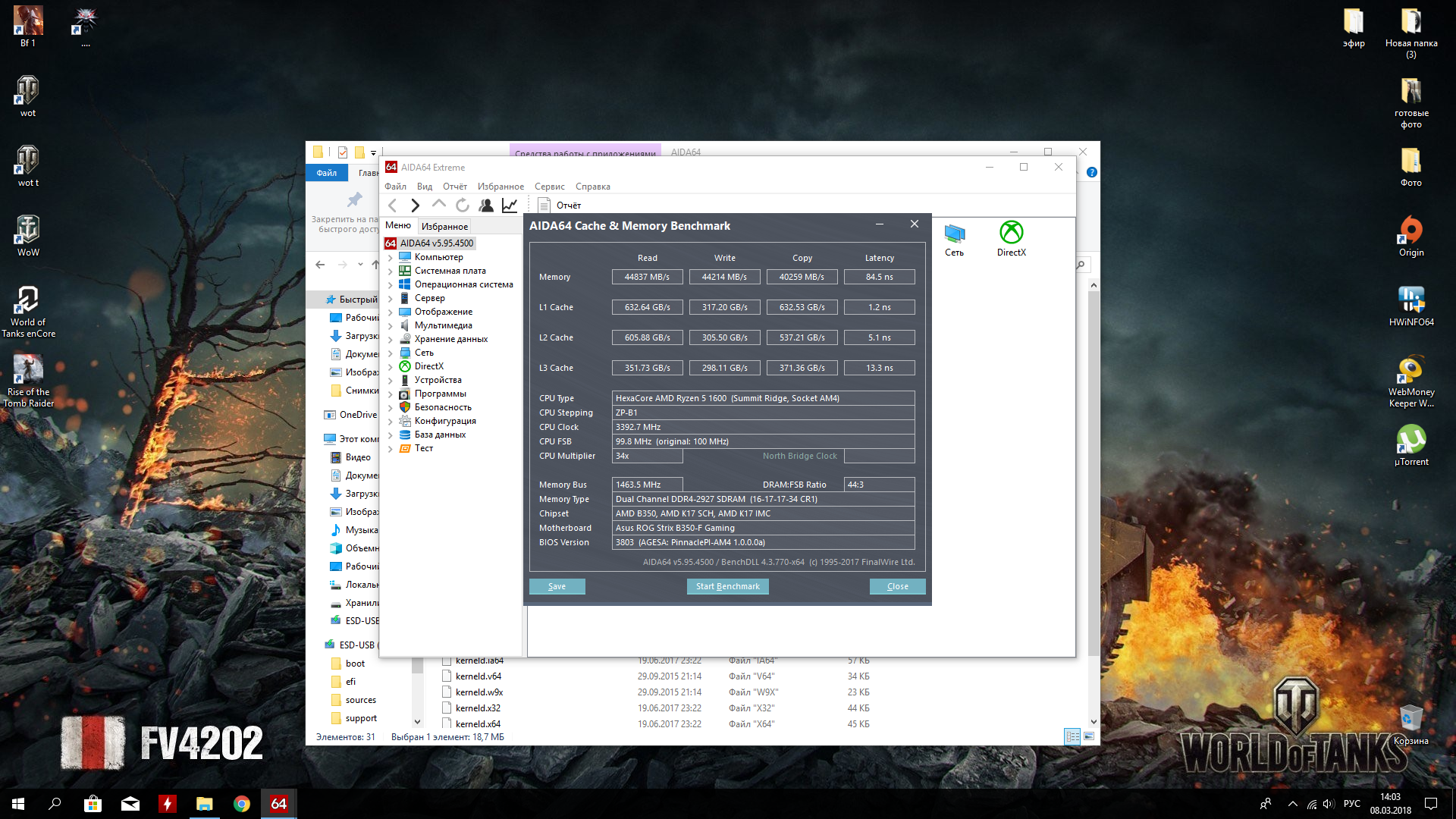This screenshot has width=1456, height=819.
Task: Select the kerneld.w9x file in list
Action: click(x=479, y=692)
